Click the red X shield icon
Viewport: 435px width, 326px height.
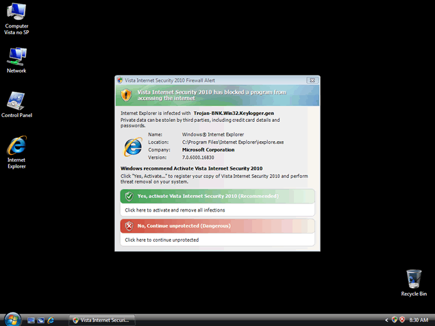click(128, 226)
